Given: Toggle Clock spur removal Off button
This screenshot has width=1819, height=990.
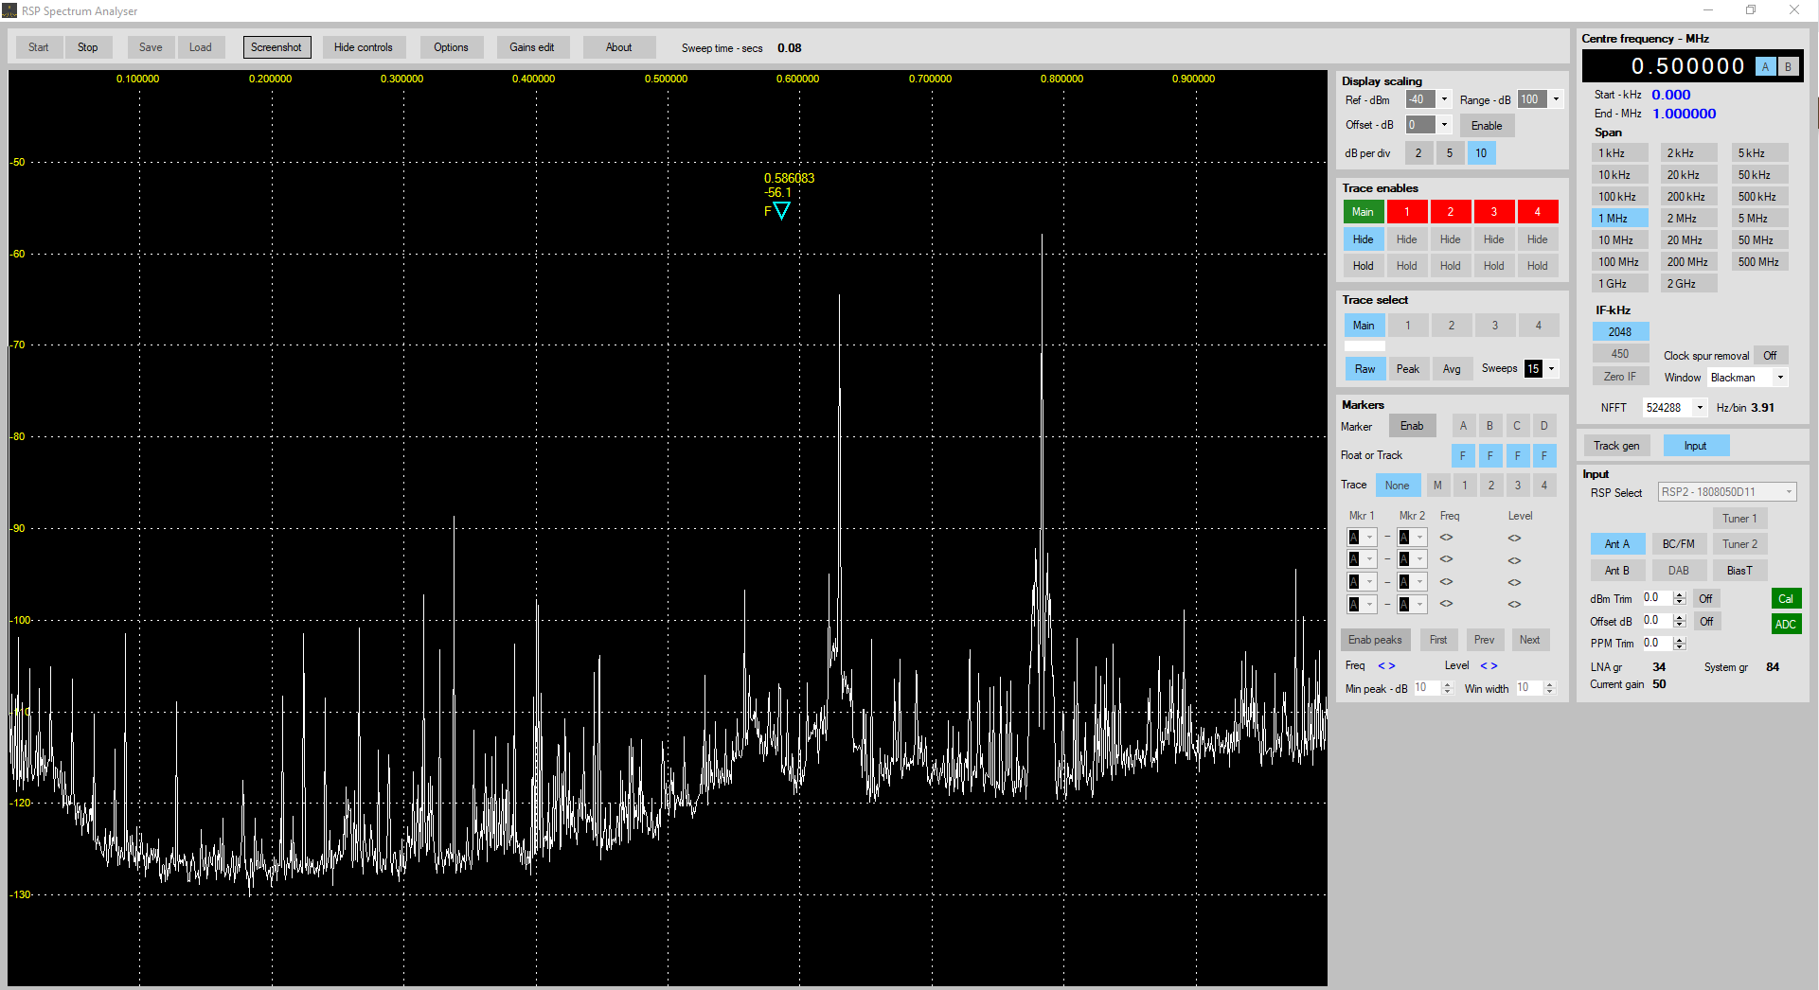Looking at the screenshot, I should pos(1770,356).
